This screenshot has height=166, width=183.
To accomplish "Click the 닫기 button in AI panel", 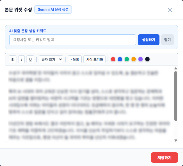I will click(168, 40).
